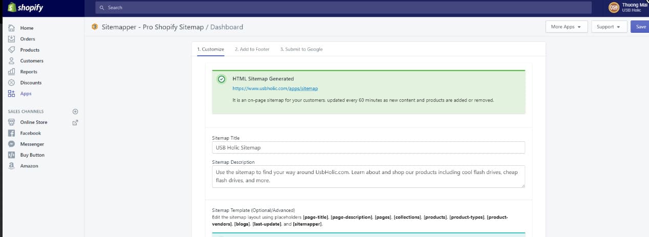Viewport: 649px width, 237px height.
Task: Click the green checkmark success icon
Action: pos(221,79)
